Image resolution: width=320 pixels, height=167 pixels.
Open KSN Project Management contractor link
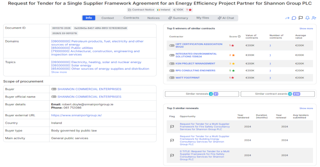(x=195, y=64)
